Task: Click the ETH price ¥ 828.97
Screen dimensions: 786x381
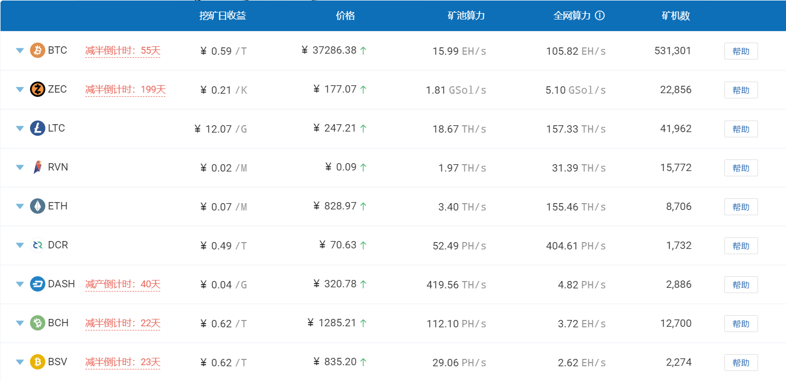Action: pos(335,206)
